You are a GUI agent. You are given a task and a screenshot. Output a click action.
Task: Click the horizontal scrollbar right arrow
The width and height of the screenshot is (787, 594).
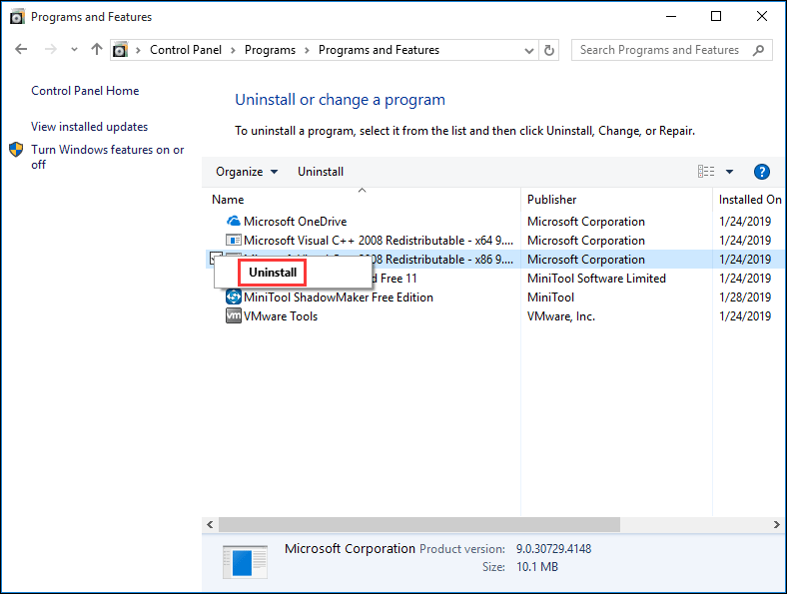pos(776,525)
